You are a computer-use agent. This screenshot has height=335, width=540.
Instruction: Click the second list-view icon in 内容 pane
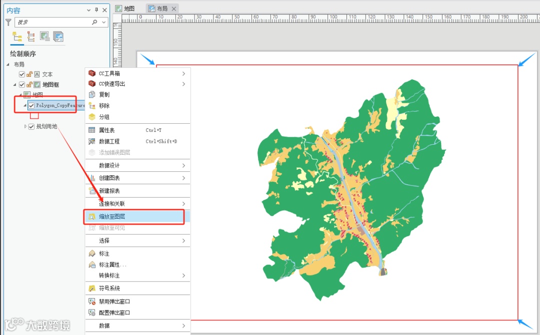(x=31, y=36)
